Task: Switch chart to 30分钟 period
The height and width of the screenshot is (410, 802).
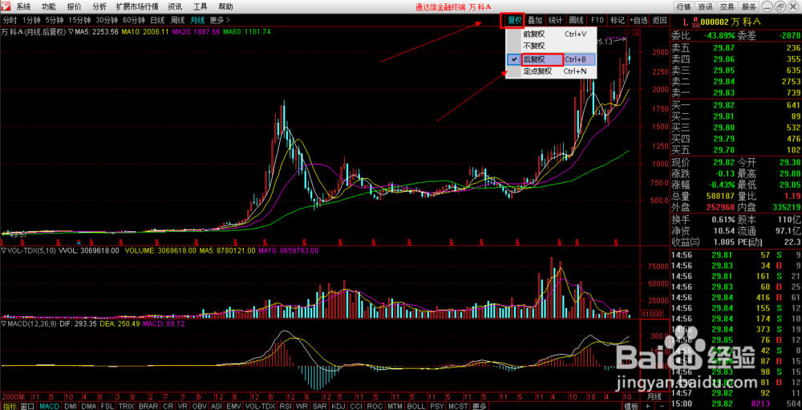Action: [107, 20]
